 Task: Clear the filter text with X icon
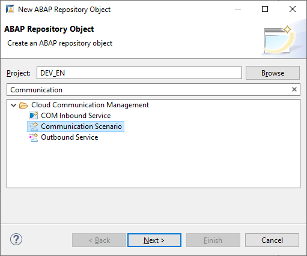(294, 89)
